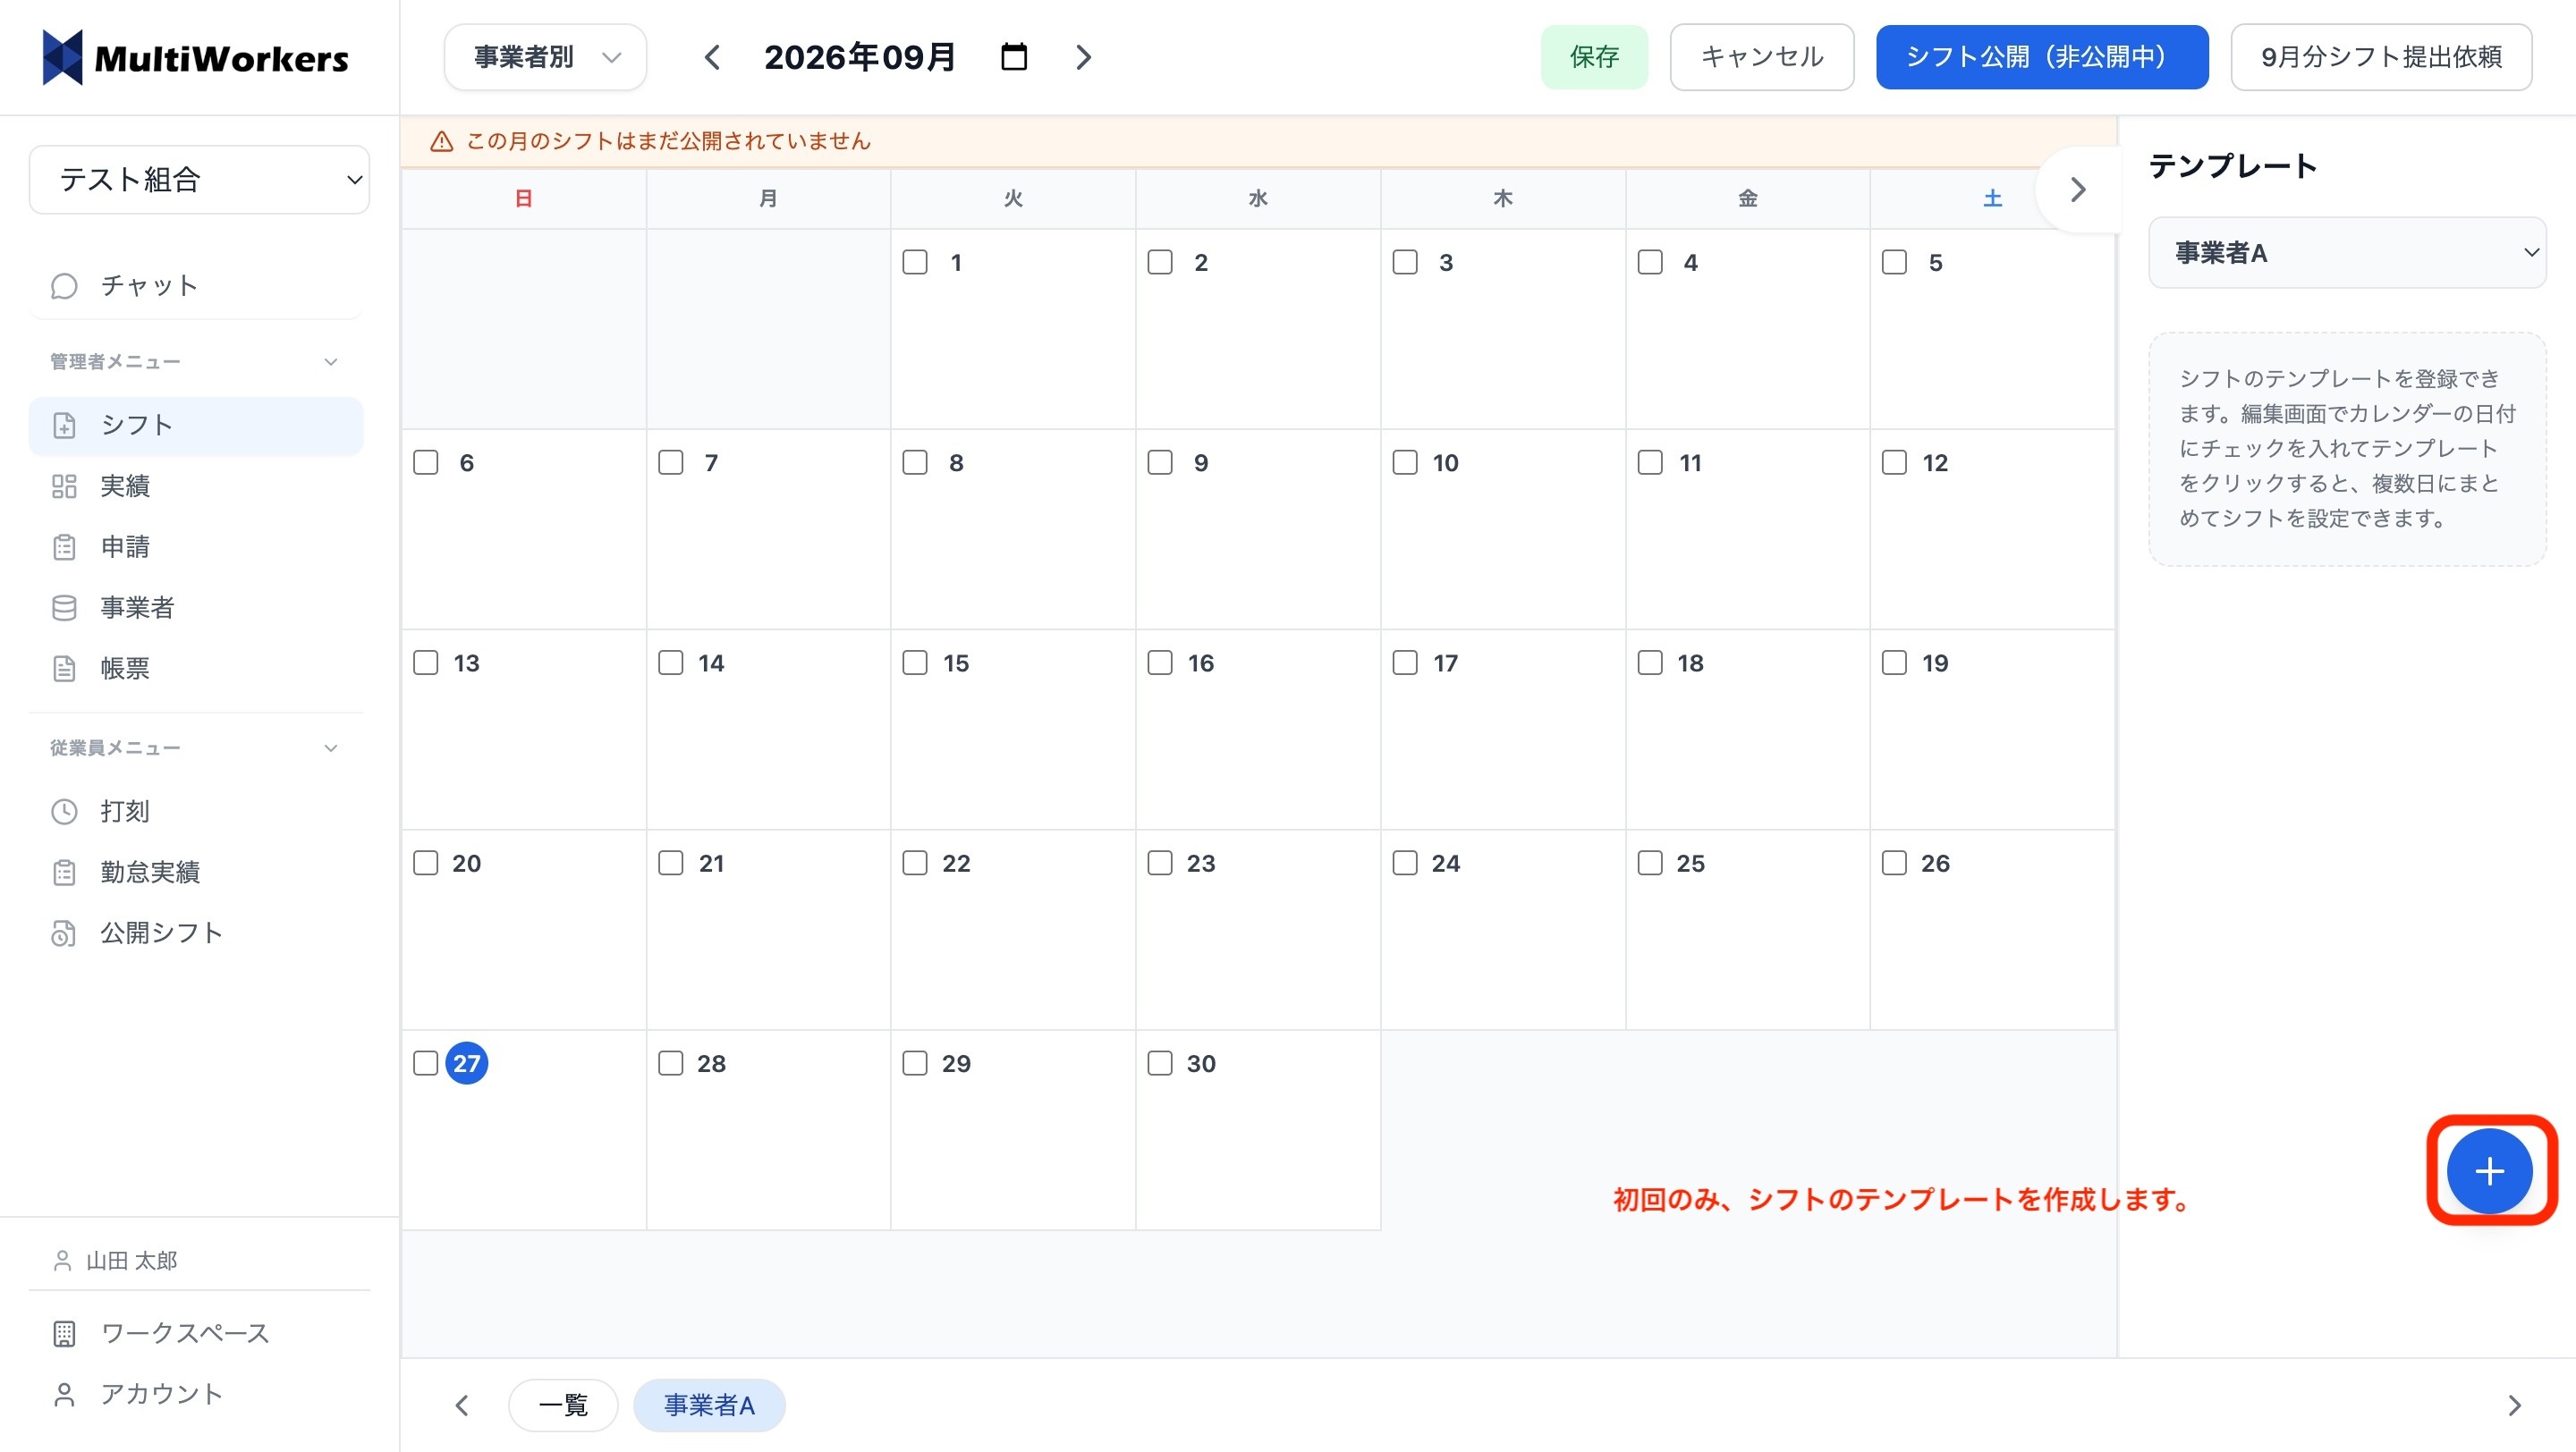Click the 山田 太郎 user name
This screenshot has height=1452, width=2576.
[x=131, y=1262]
